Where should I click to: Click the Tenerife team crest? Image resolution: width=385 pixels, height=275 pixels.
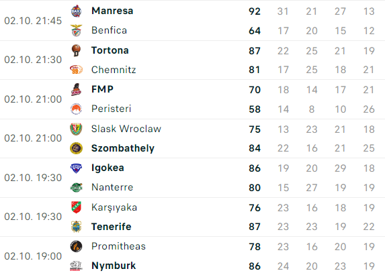click(76, 227)
